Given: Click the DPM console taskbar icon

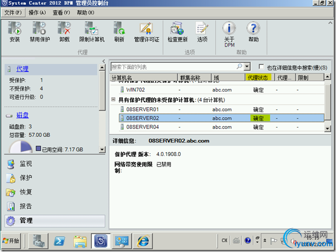Looking at the screenshot, I should coord(101,241).
